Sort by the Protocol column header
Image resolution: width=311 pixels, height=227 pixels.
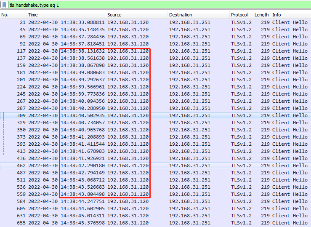coord(241,15)
